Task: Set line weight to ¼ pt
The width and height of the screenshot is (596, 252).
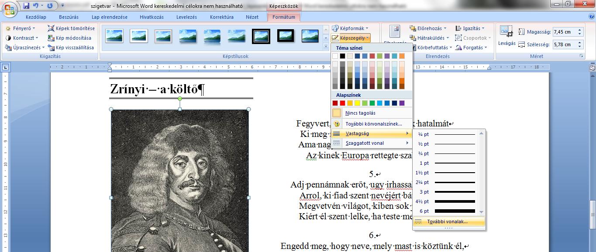Action: 446,134
